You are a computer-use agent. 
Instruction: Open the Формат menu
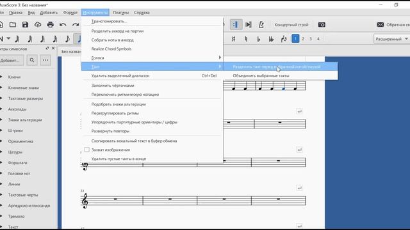[x=70, y=13]
